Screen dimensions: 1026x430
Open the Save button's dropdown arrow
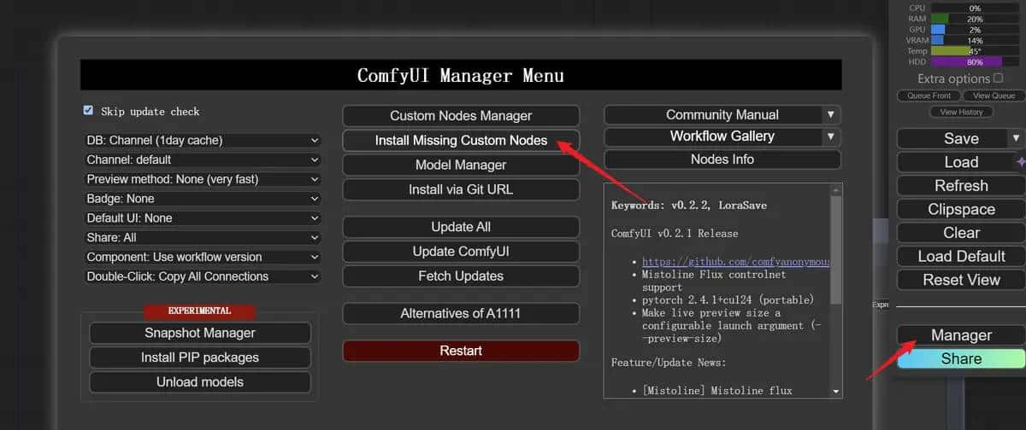[x=1016, y=138]
